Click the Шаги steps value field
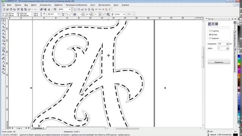Viewport: 242px width, 136px height. pos(222,48)
